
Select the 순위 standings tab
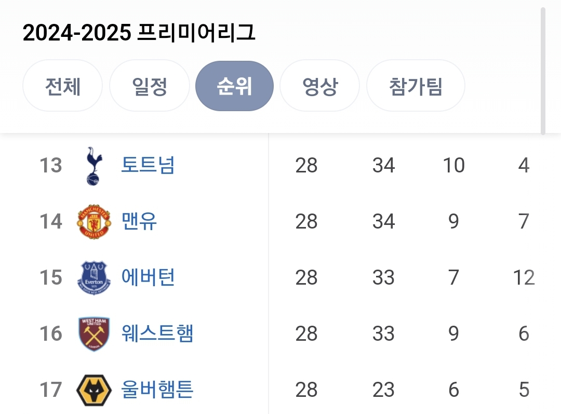(x=234, y=86)
